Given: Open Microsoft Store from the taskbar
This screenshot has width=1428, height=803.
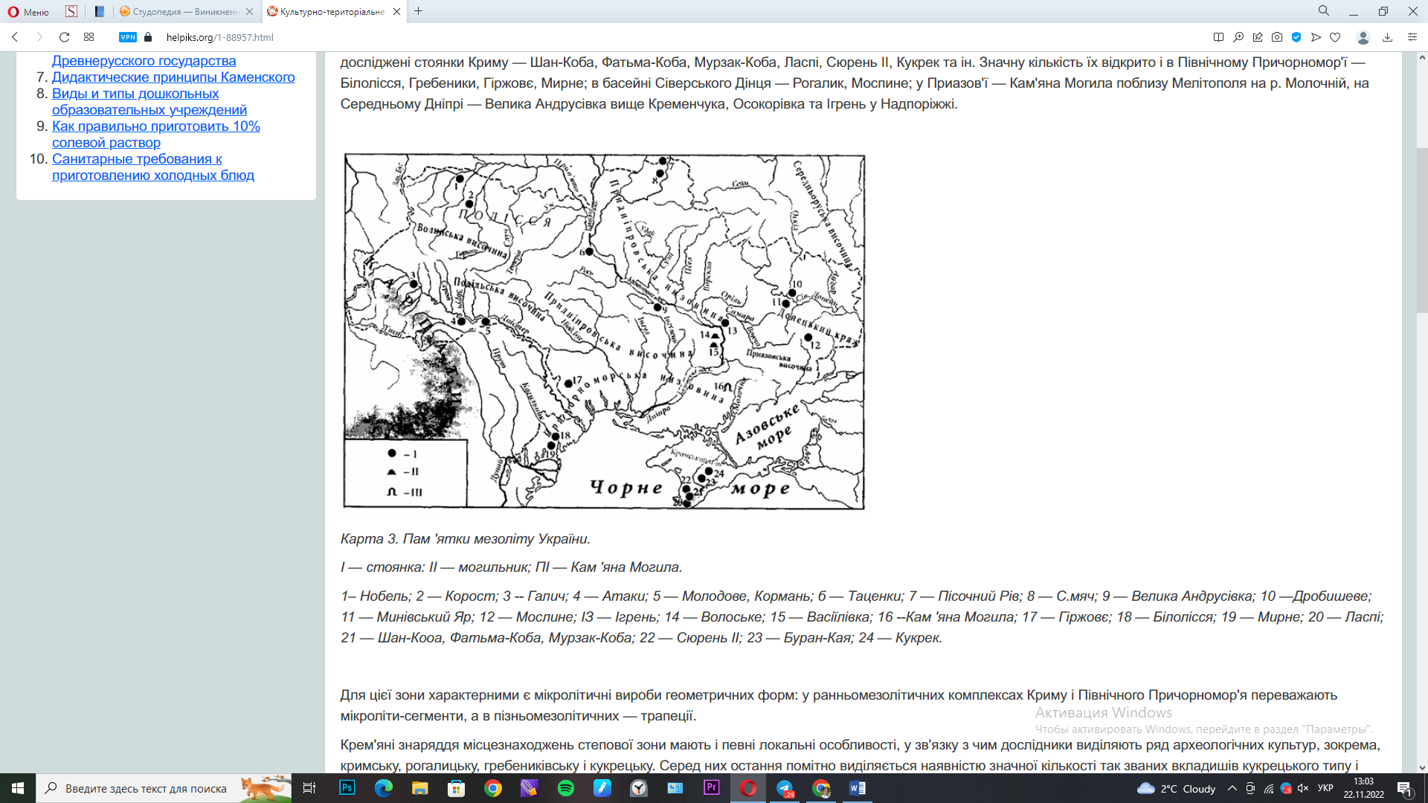Looking at the screenshot, I should [457, 788].
